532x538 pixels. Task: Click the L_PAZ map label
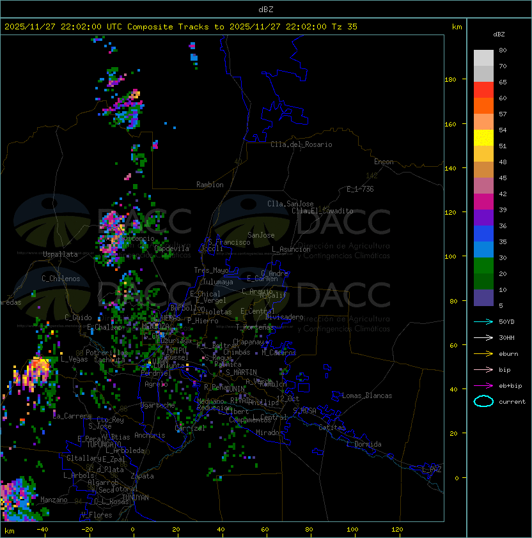(432, 470)
